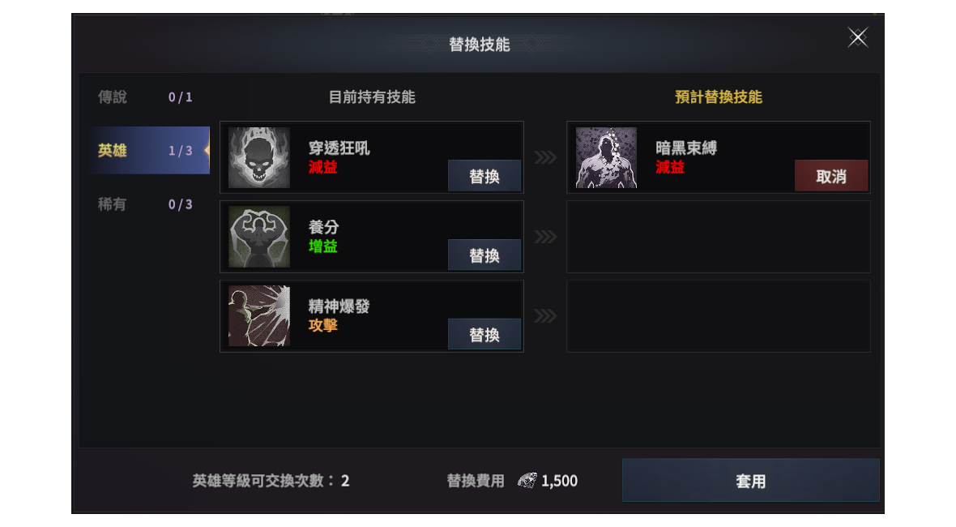Click 替換 button for 養分
The height and width of the screenshot is (527, 956).
tap(484, 255)
